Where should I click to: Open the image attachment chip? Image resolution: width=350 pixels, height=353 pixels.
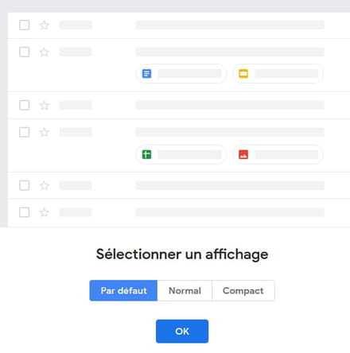278,154
